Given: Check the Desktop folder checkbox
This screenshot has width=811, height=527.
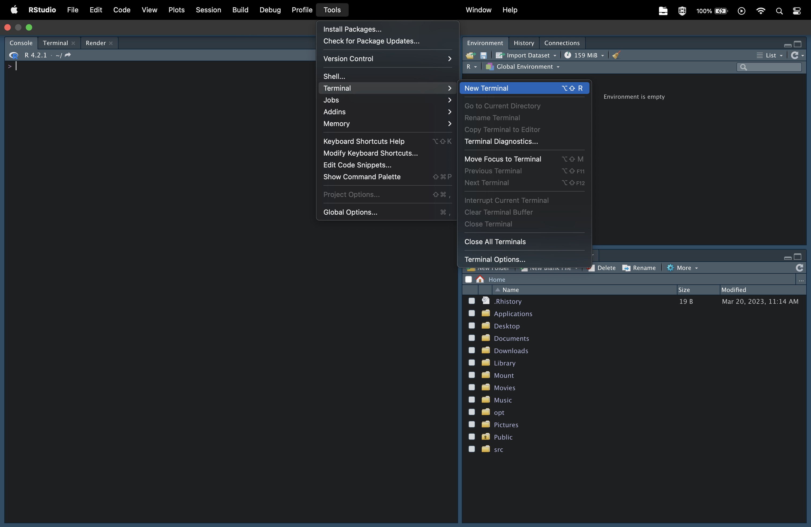Looking at the screenshot, I should tap(471, 325).
